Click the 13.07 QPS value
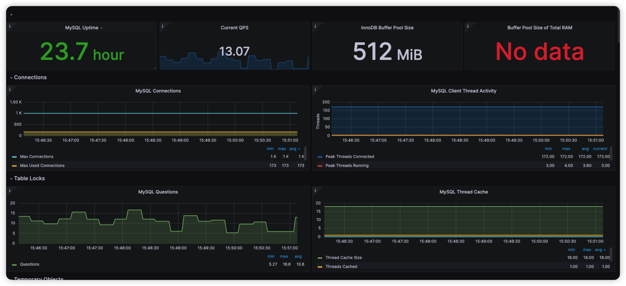The height and width of the screenshot is (286, 626). (234, 51)
